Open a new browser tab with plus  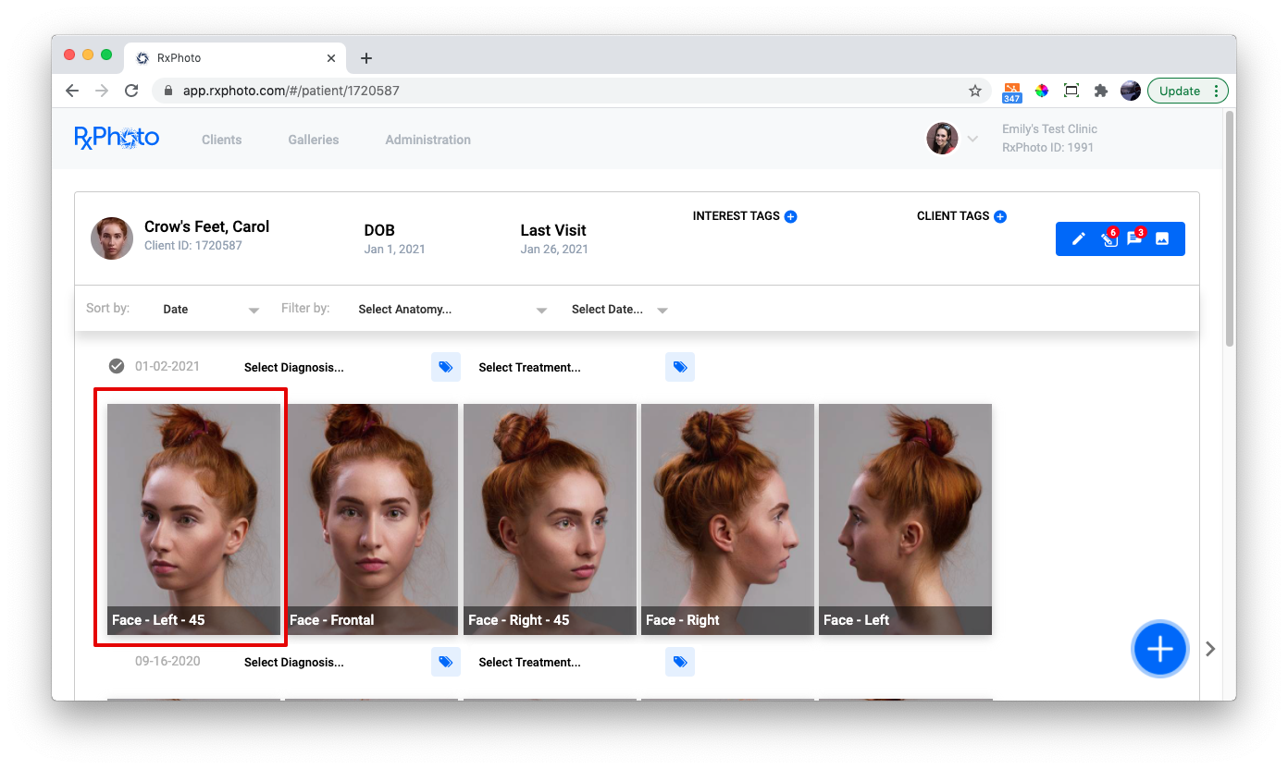click(x=366, y=58)
